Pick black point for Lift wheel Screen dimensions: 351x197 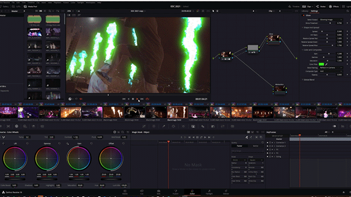point(3,143)
